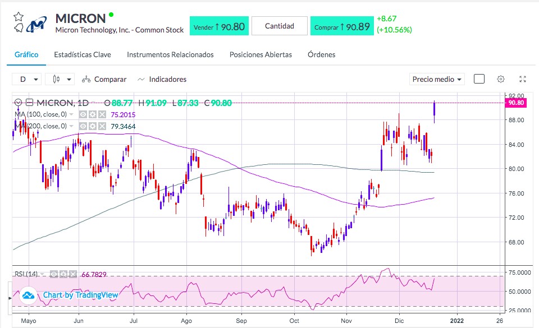Image resolution: width=539 pixels, height=328 pixels.
Task: Remove the MA 100 indicator
Action: 102,114
